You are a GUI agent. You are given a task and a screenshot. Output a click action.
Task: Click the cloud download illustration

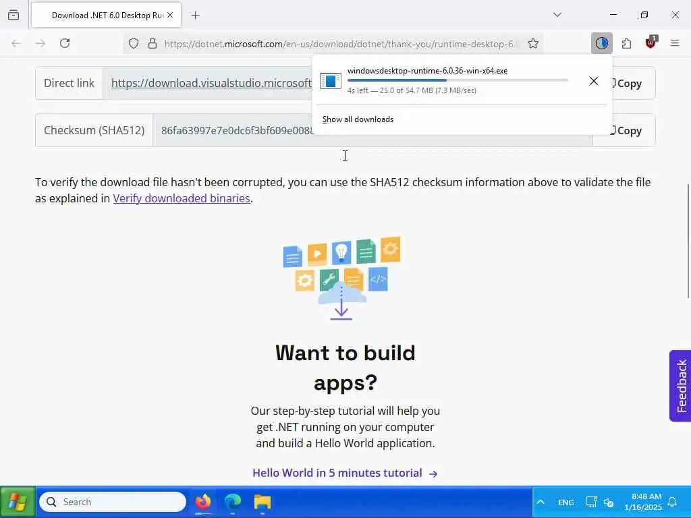point(341,279)
